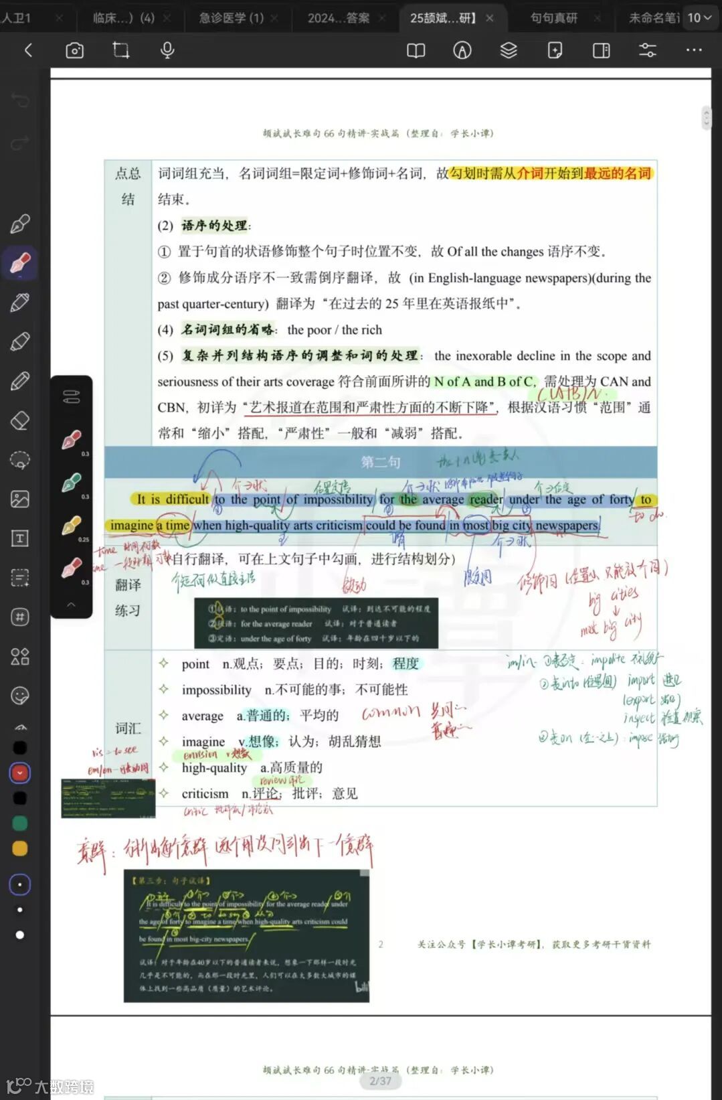Pick the pink 0.3 pen preset
722x1100 pixels.
point(72,569)
